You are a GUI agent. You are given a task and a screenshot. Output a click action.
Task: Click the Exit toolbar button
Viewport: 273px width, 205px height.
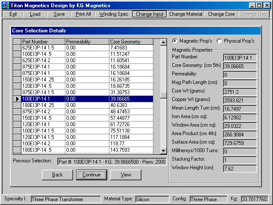[13, 14]
